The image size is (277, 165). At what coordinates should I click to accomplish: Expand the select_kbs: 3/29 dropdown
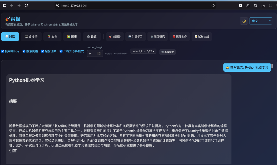143,51
